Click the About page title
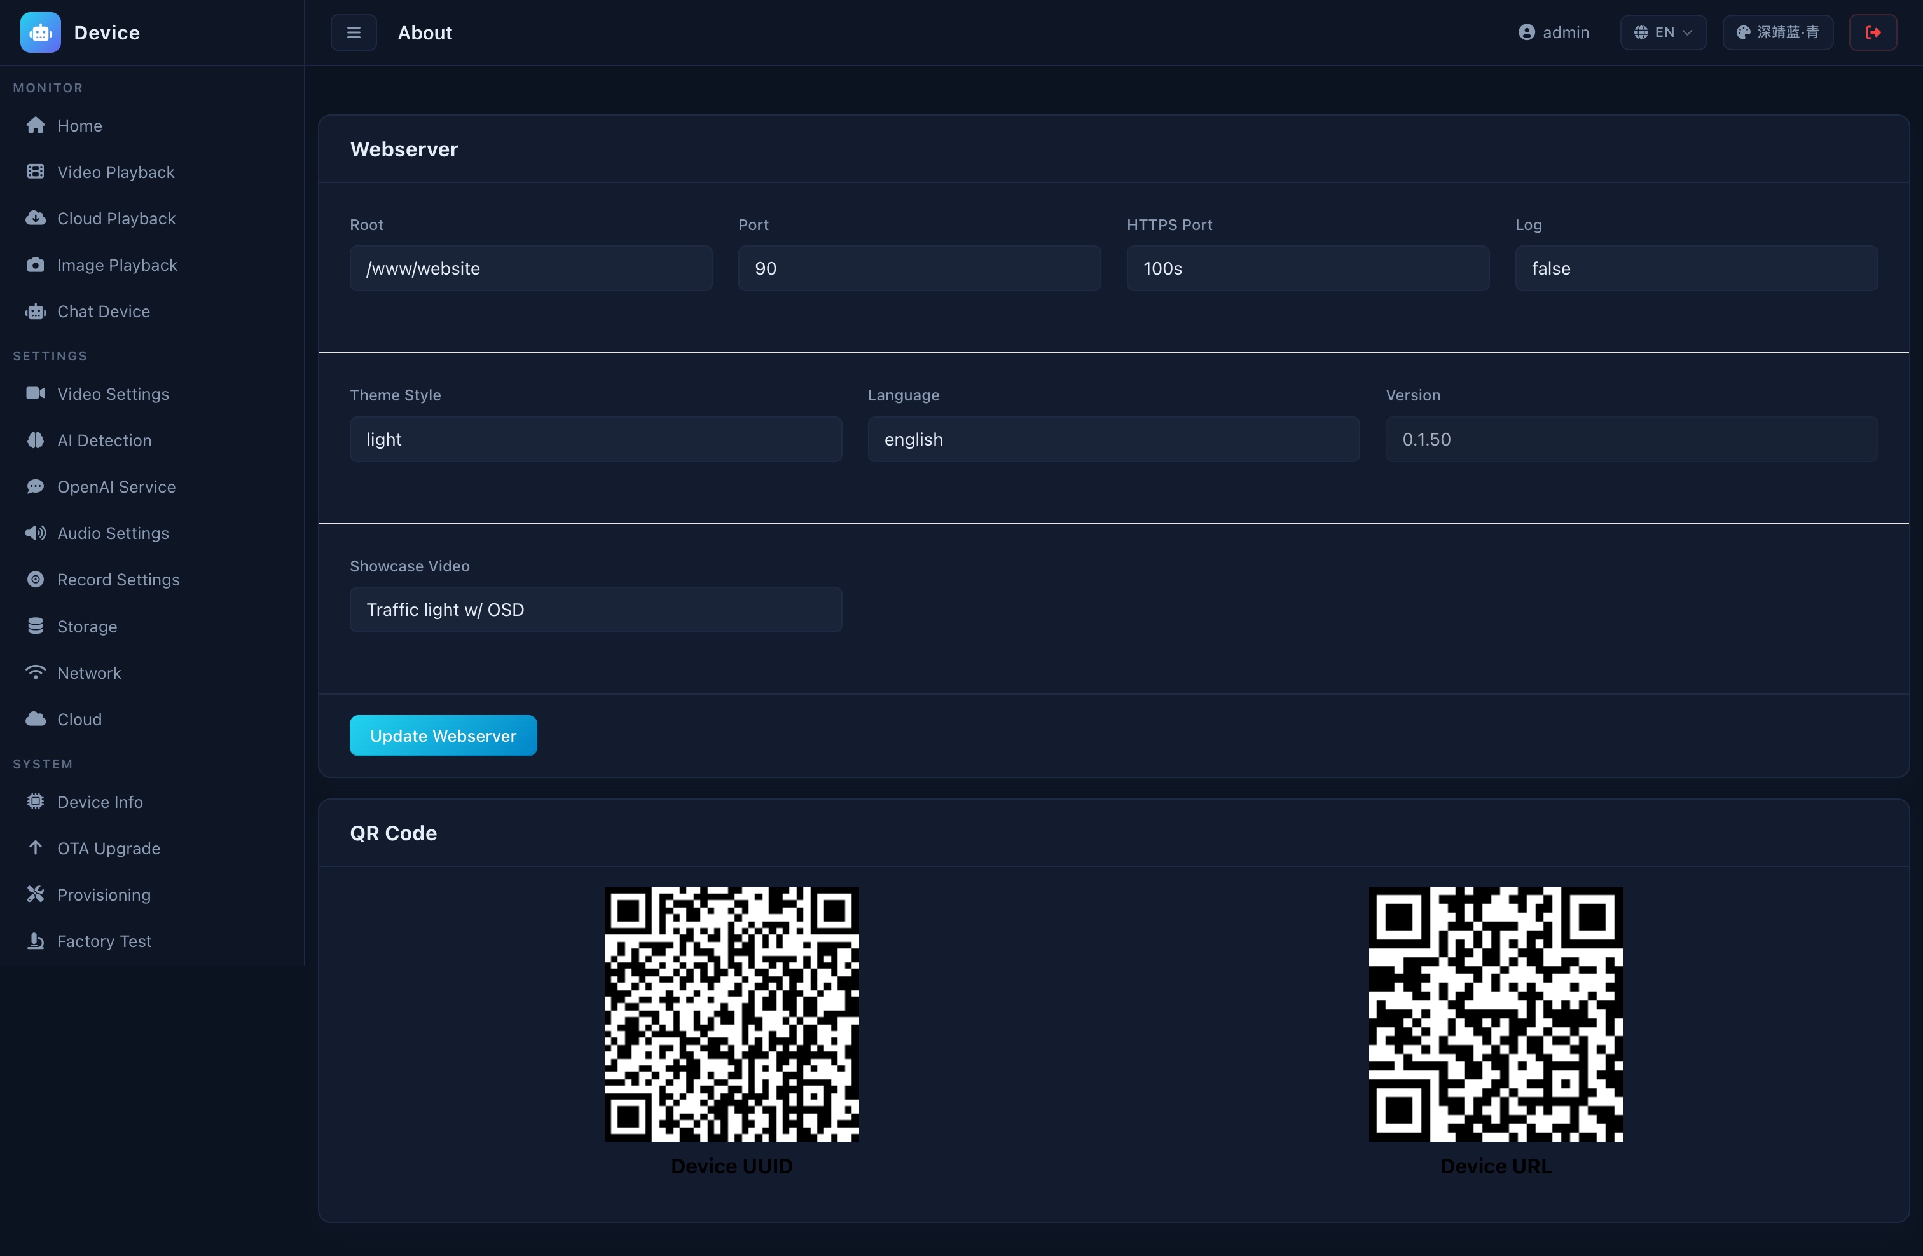Image resolution: width=1923 pixels, height=1256 pixels. click(x=425, y=32)
